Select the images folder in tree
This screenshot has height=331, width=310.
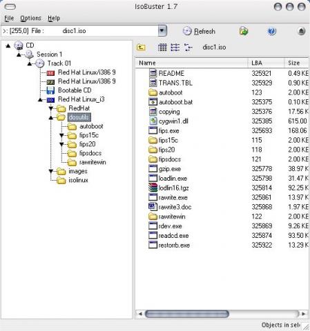(78, 171)
